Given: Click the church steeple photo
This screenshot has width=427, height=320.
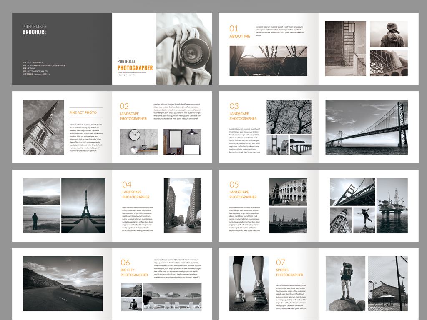Looking at the screenshot, I should (43, 127).
